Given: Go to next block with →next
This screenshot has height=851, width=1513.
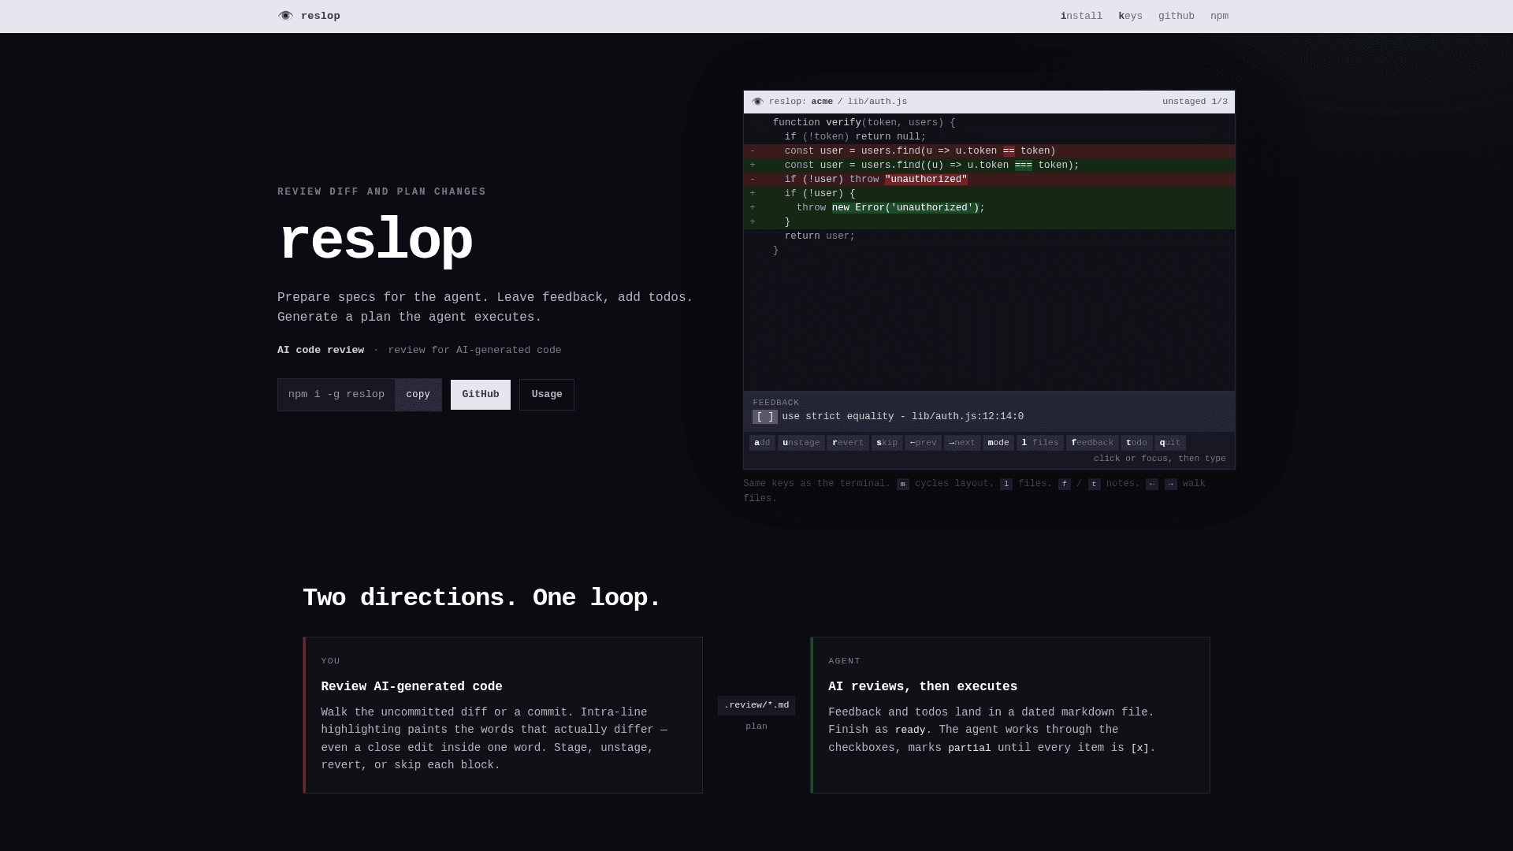Looking at the screenshot, I should pyautogui.click(x=962, y=443).
